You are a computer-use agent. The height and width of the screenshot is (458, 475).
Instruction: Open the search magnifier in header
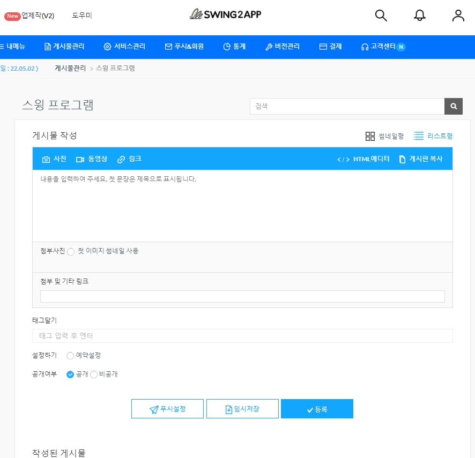381,16
